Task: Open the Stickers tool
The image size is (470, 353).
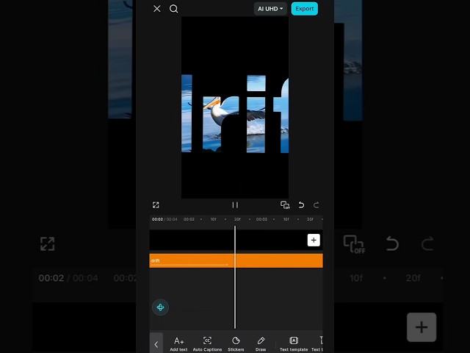Action: point(236,344)
